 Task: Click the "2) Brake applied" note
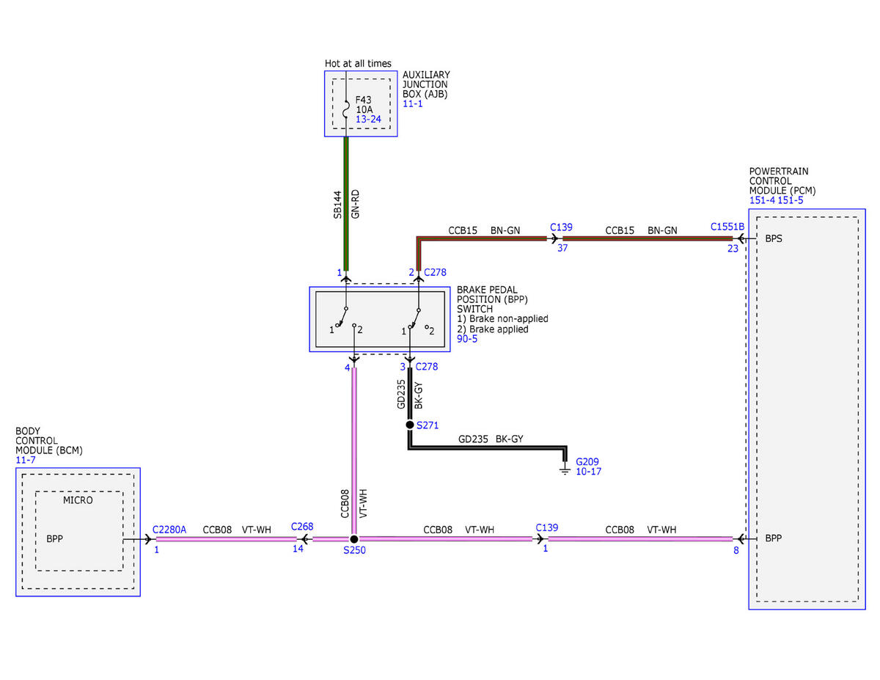492,329
